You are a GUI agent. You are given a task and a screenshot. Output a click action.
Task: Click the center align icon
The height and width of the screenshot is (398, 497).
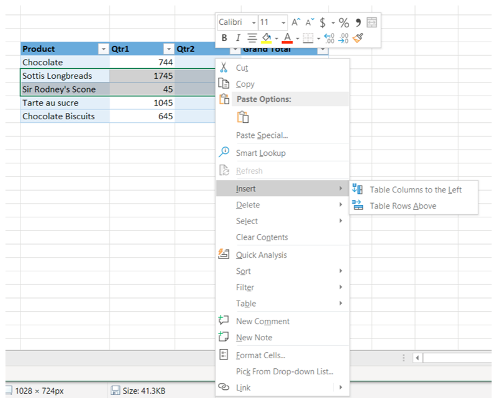(x=252, y=38)
